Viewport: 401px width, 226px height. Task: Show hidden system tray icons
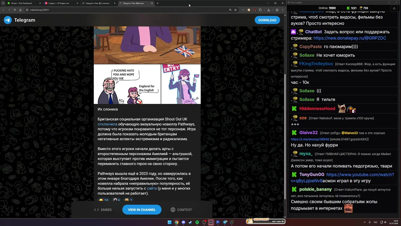(x=365, y=222)
